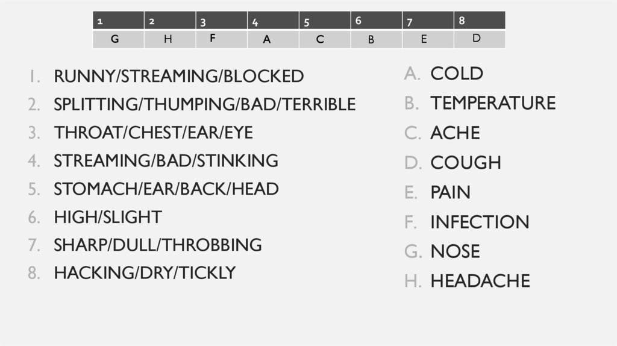Click table header cell number 8
617x346 pixels.
(480, 20)
